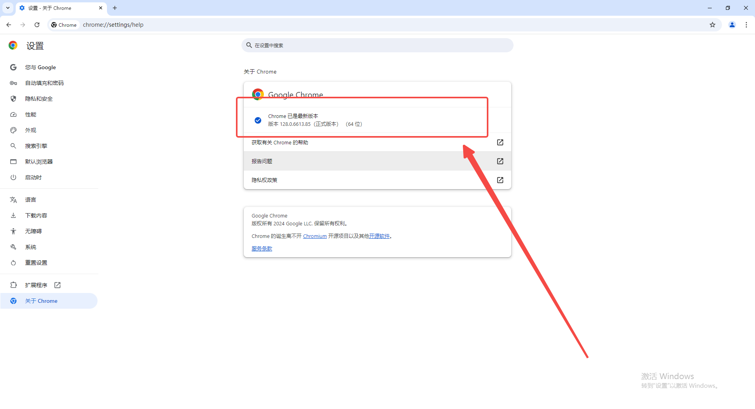Open the Chromium hyperlink
Image resolution: width=755 pixels, height=409 pixels.
coord(315,236)
